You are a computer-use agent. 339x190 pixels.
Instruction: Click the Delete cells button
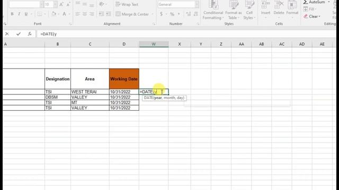pyautogui.click(x=279, y=10)
